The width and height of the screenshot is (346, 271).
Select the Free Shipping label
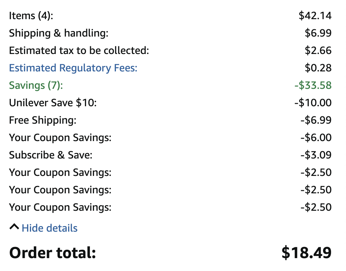point(42,120)
